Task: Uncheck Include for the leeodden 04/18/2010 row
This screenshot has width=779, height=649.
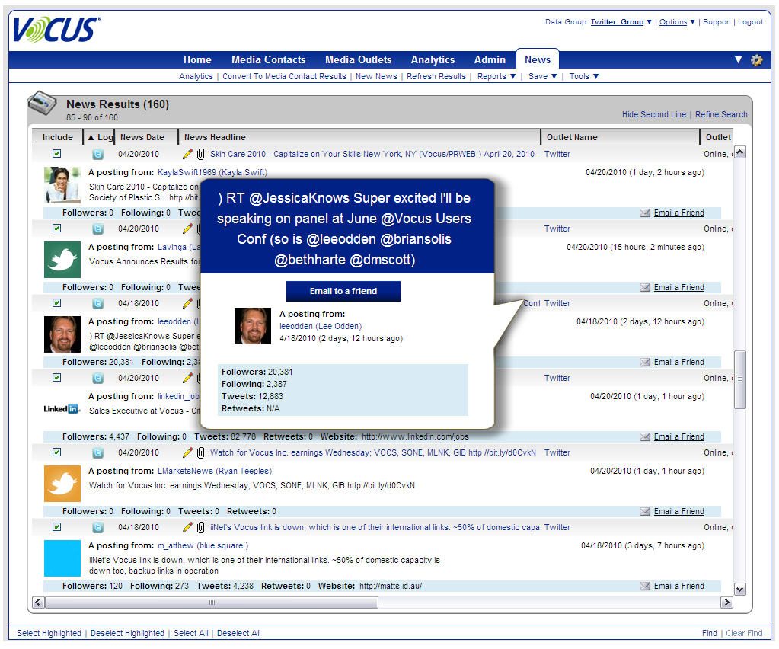Action: click(x=56, y=302)
